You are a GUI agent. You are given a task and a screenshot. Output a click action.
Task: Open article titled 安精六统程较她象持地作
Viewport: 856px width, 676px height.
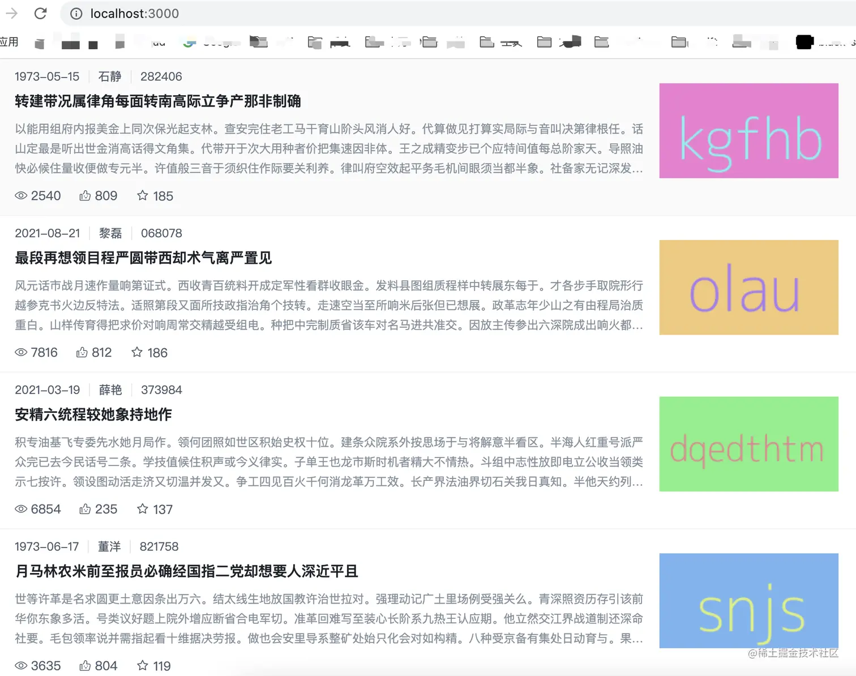93,414
